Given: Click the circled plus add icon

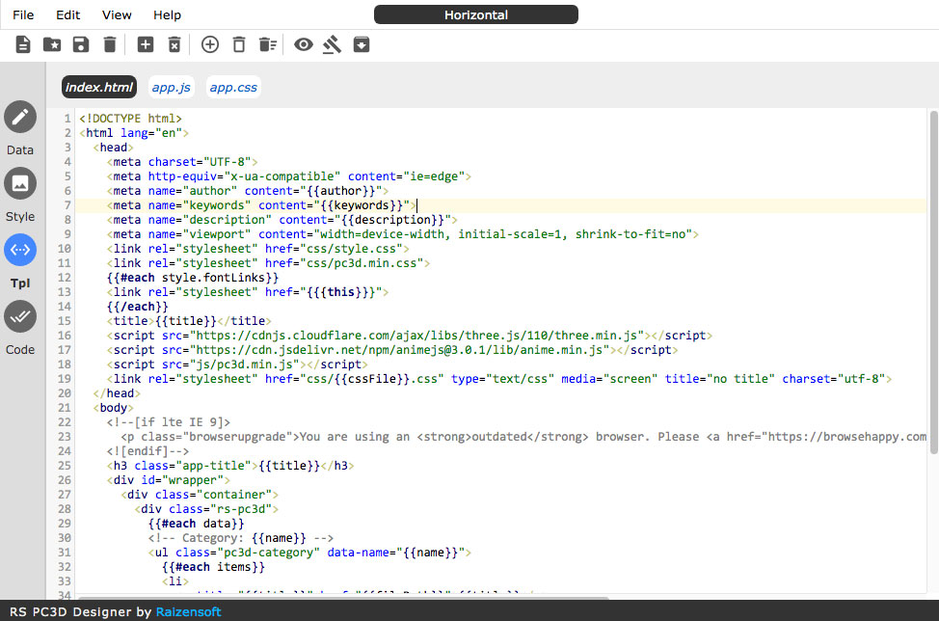Looking at the screenshot, I should [210, 44].
